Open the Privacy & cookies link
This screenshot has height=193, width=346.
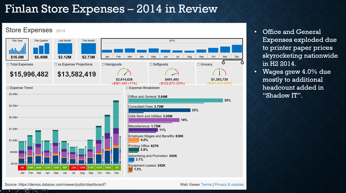pos(229,185)
